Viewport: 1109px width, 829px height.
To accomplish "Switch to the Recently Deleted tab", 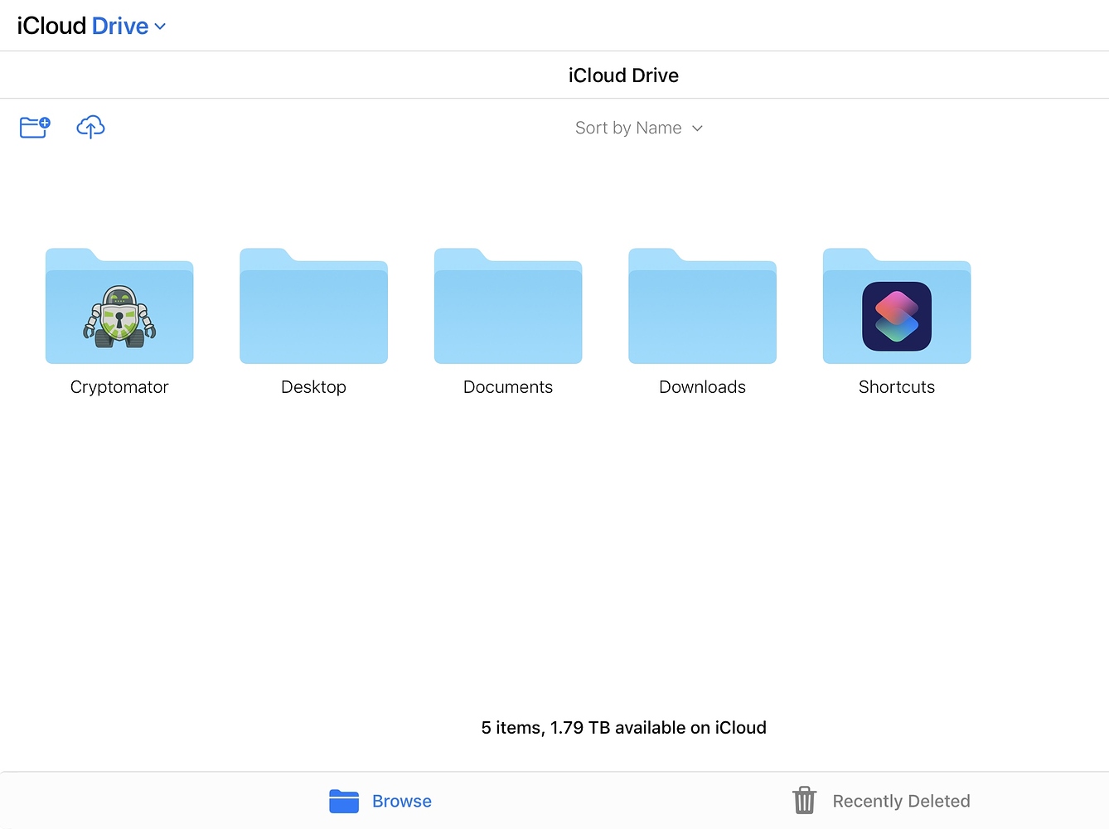I will [881, 801].
